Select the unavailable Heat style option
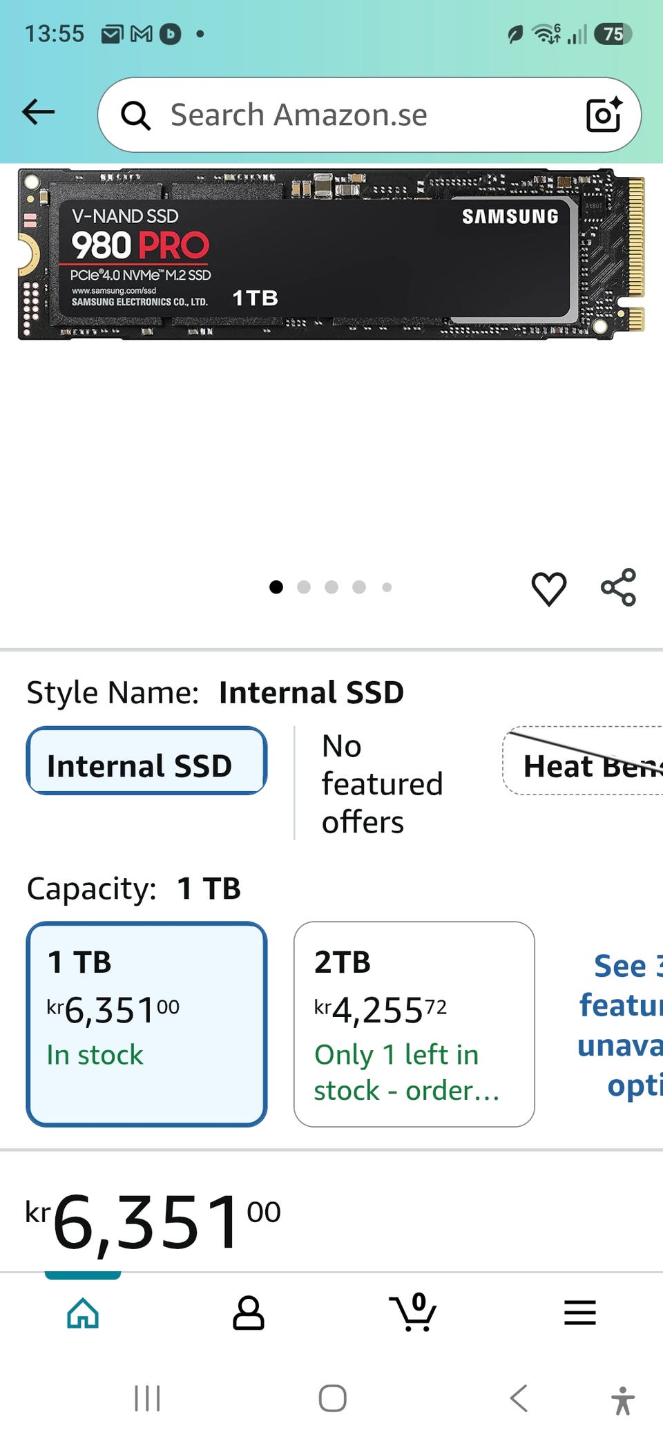 tap(583, 761)
